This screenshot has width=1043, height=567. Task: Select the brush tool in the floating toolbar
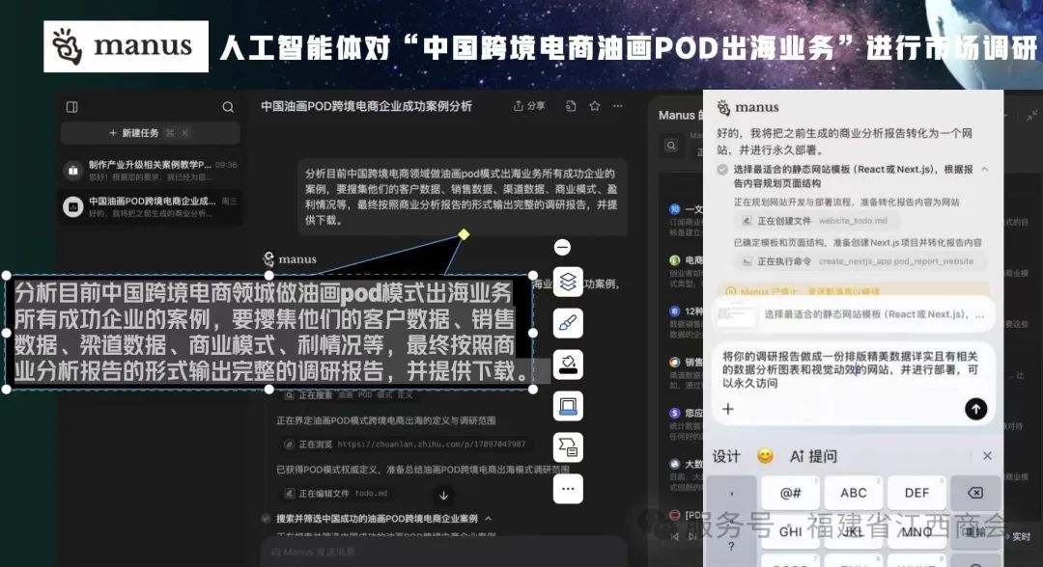point(568,323)
